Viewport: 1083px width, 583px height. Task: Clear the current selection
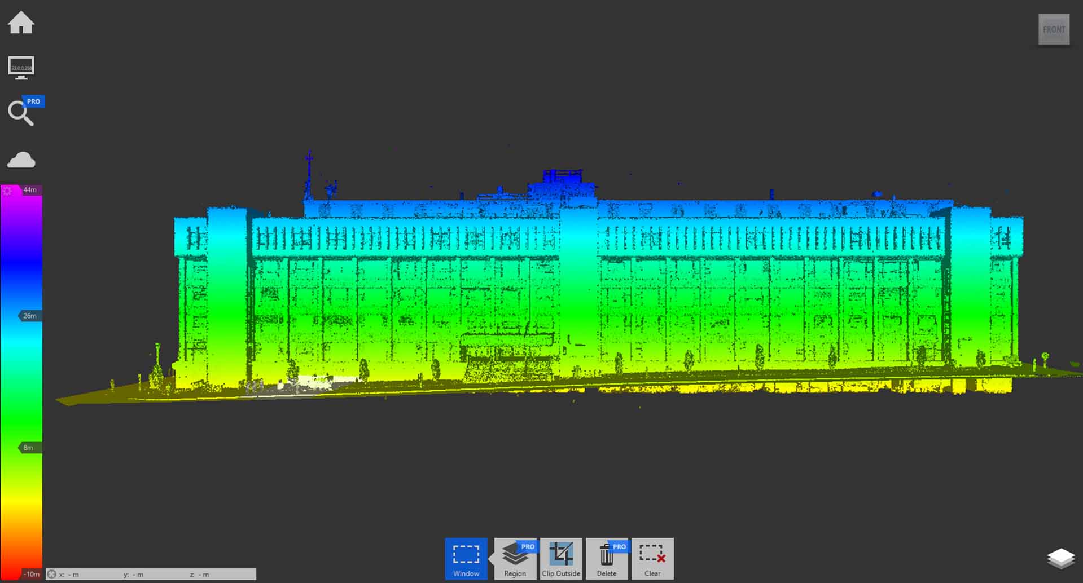[652, 558]
